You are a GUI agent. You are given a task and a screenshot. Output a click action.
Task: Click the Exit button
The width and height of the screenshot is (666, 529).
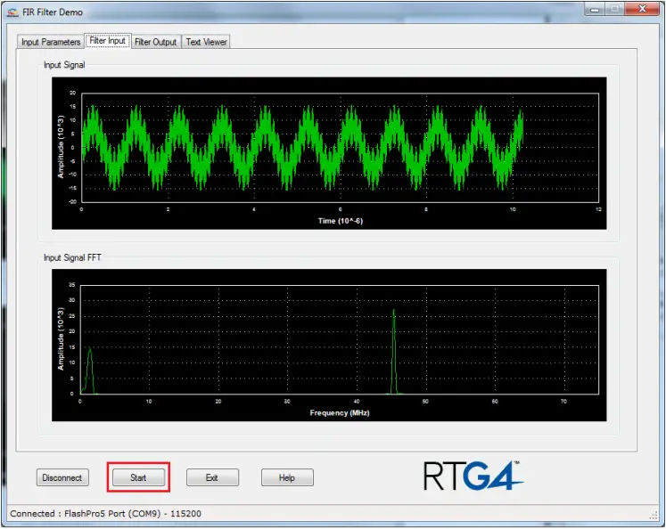pos(212,478)
